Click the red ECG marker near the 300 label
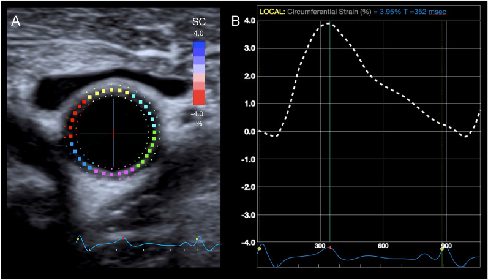The image size is (488, 280). (x=330, y=248)
